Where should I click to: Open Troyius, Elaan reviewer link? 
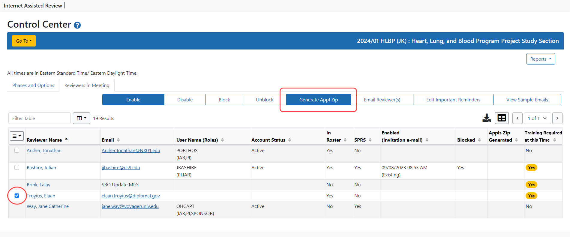(x=41, y=196)
